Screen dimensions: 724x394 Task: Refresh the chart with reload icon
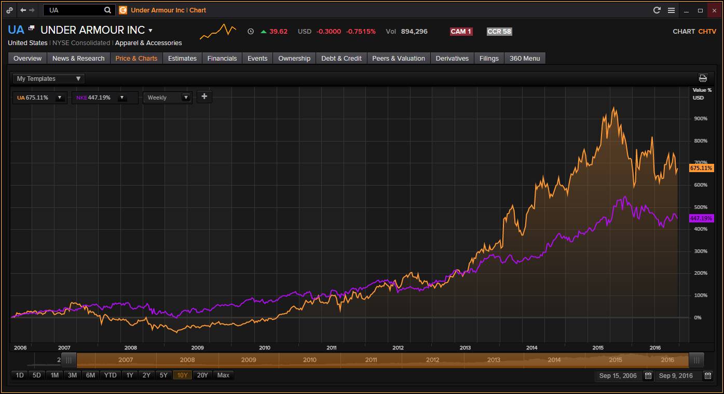[x=657, y=10]
